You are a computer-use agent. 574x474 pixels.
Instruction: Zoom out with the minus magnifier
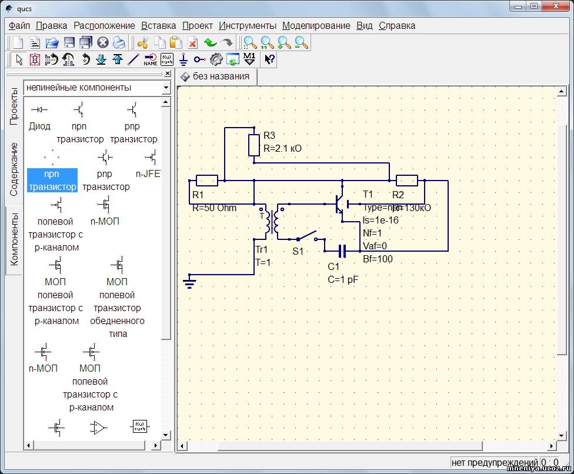(301, 43)
